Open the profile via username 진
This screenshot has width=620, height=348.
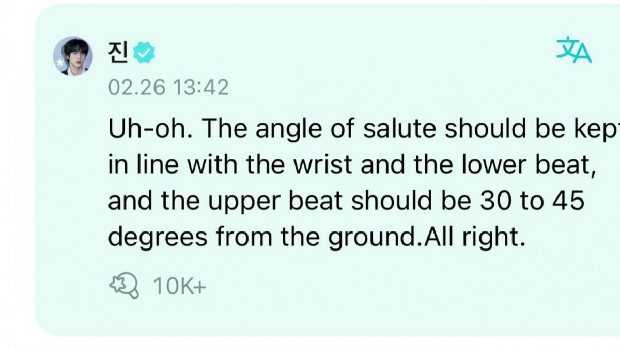tap(119, 53)
